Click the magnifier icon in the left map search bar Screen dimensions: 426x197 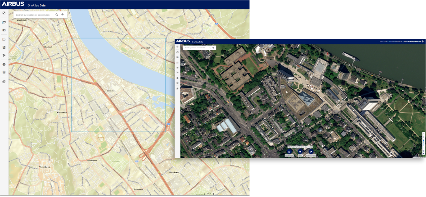(x=57, y=15)
